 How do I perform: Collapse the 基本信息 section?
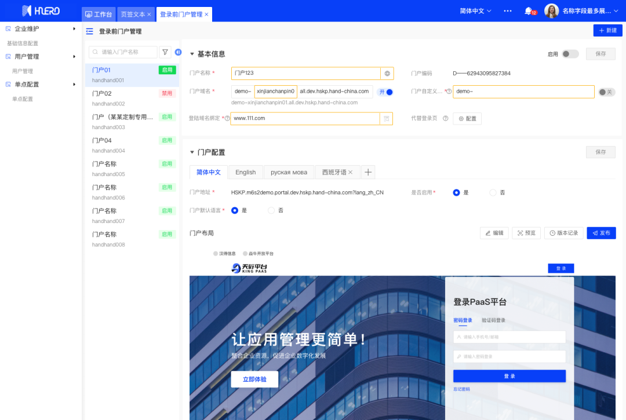192,54
